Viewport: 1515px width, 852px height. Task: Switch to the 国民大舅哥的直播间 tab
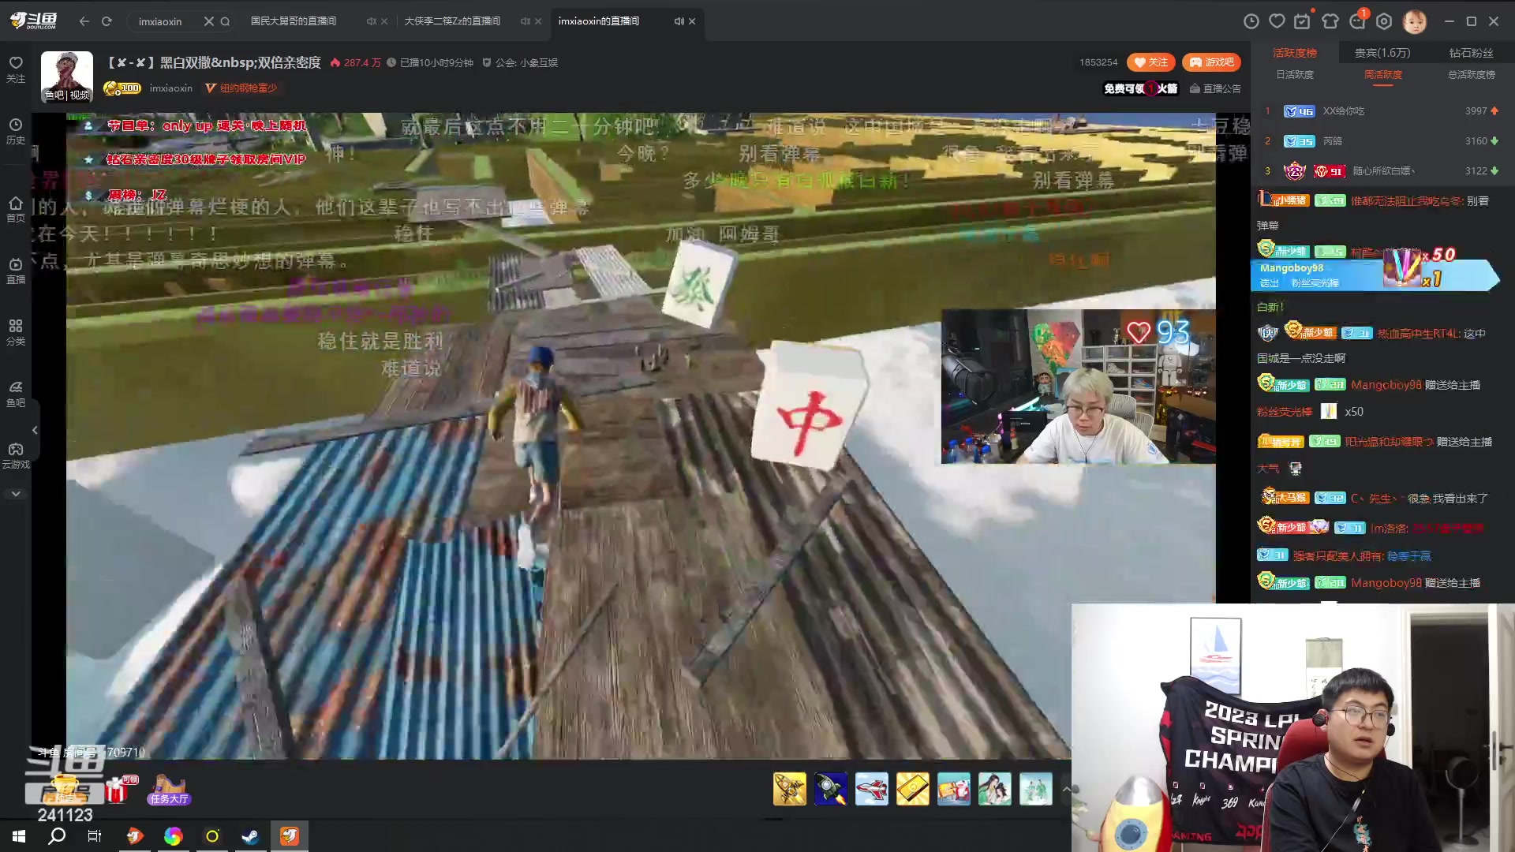294,21
